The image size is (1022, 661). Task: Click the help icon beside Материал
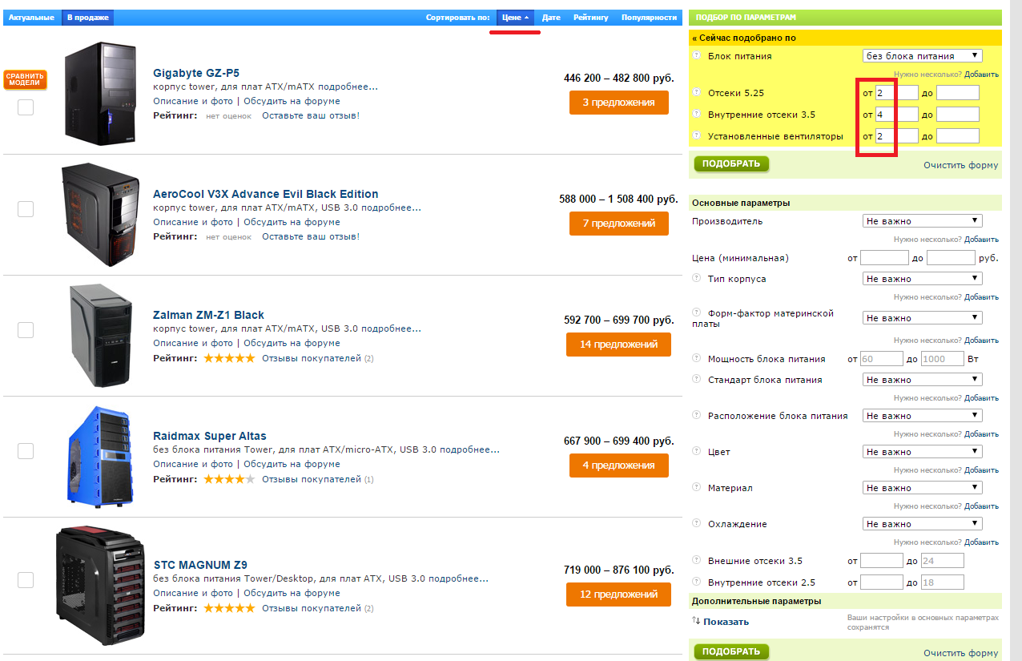coord(696,487)
